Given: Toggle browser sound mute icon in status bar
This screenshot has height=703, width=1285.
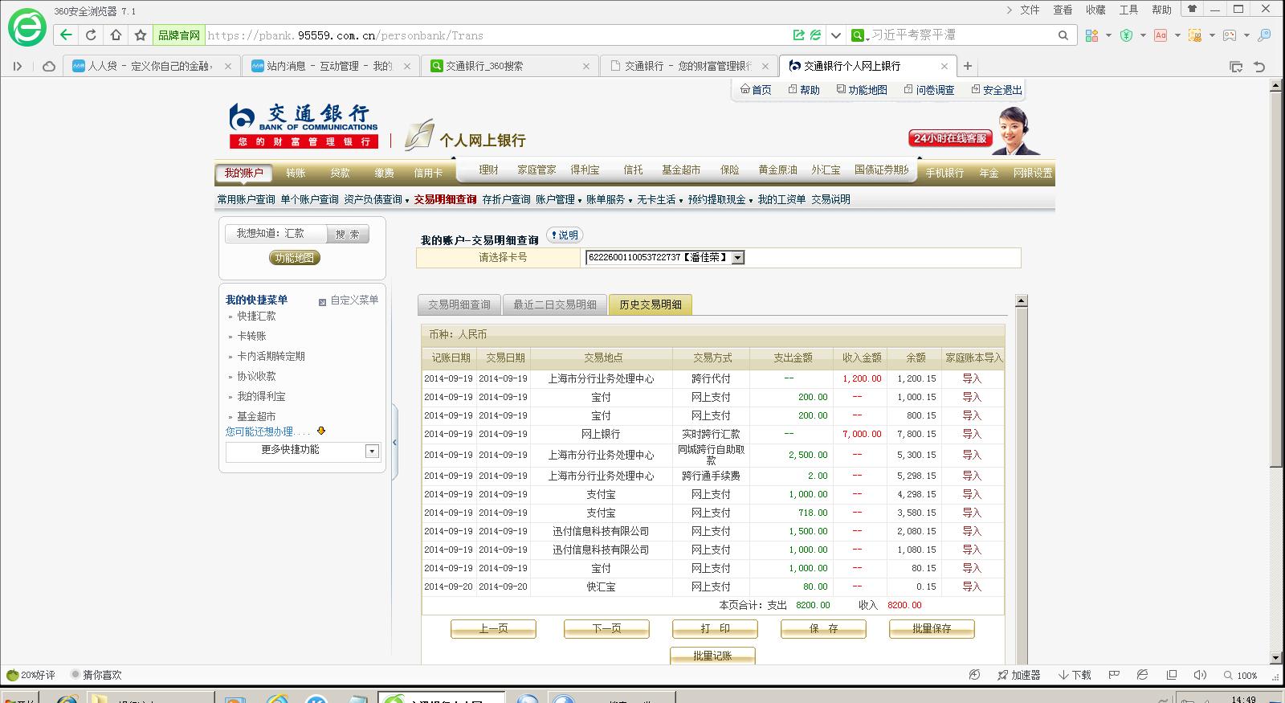Looking at the screenshot, I should tap(1200, 675).
